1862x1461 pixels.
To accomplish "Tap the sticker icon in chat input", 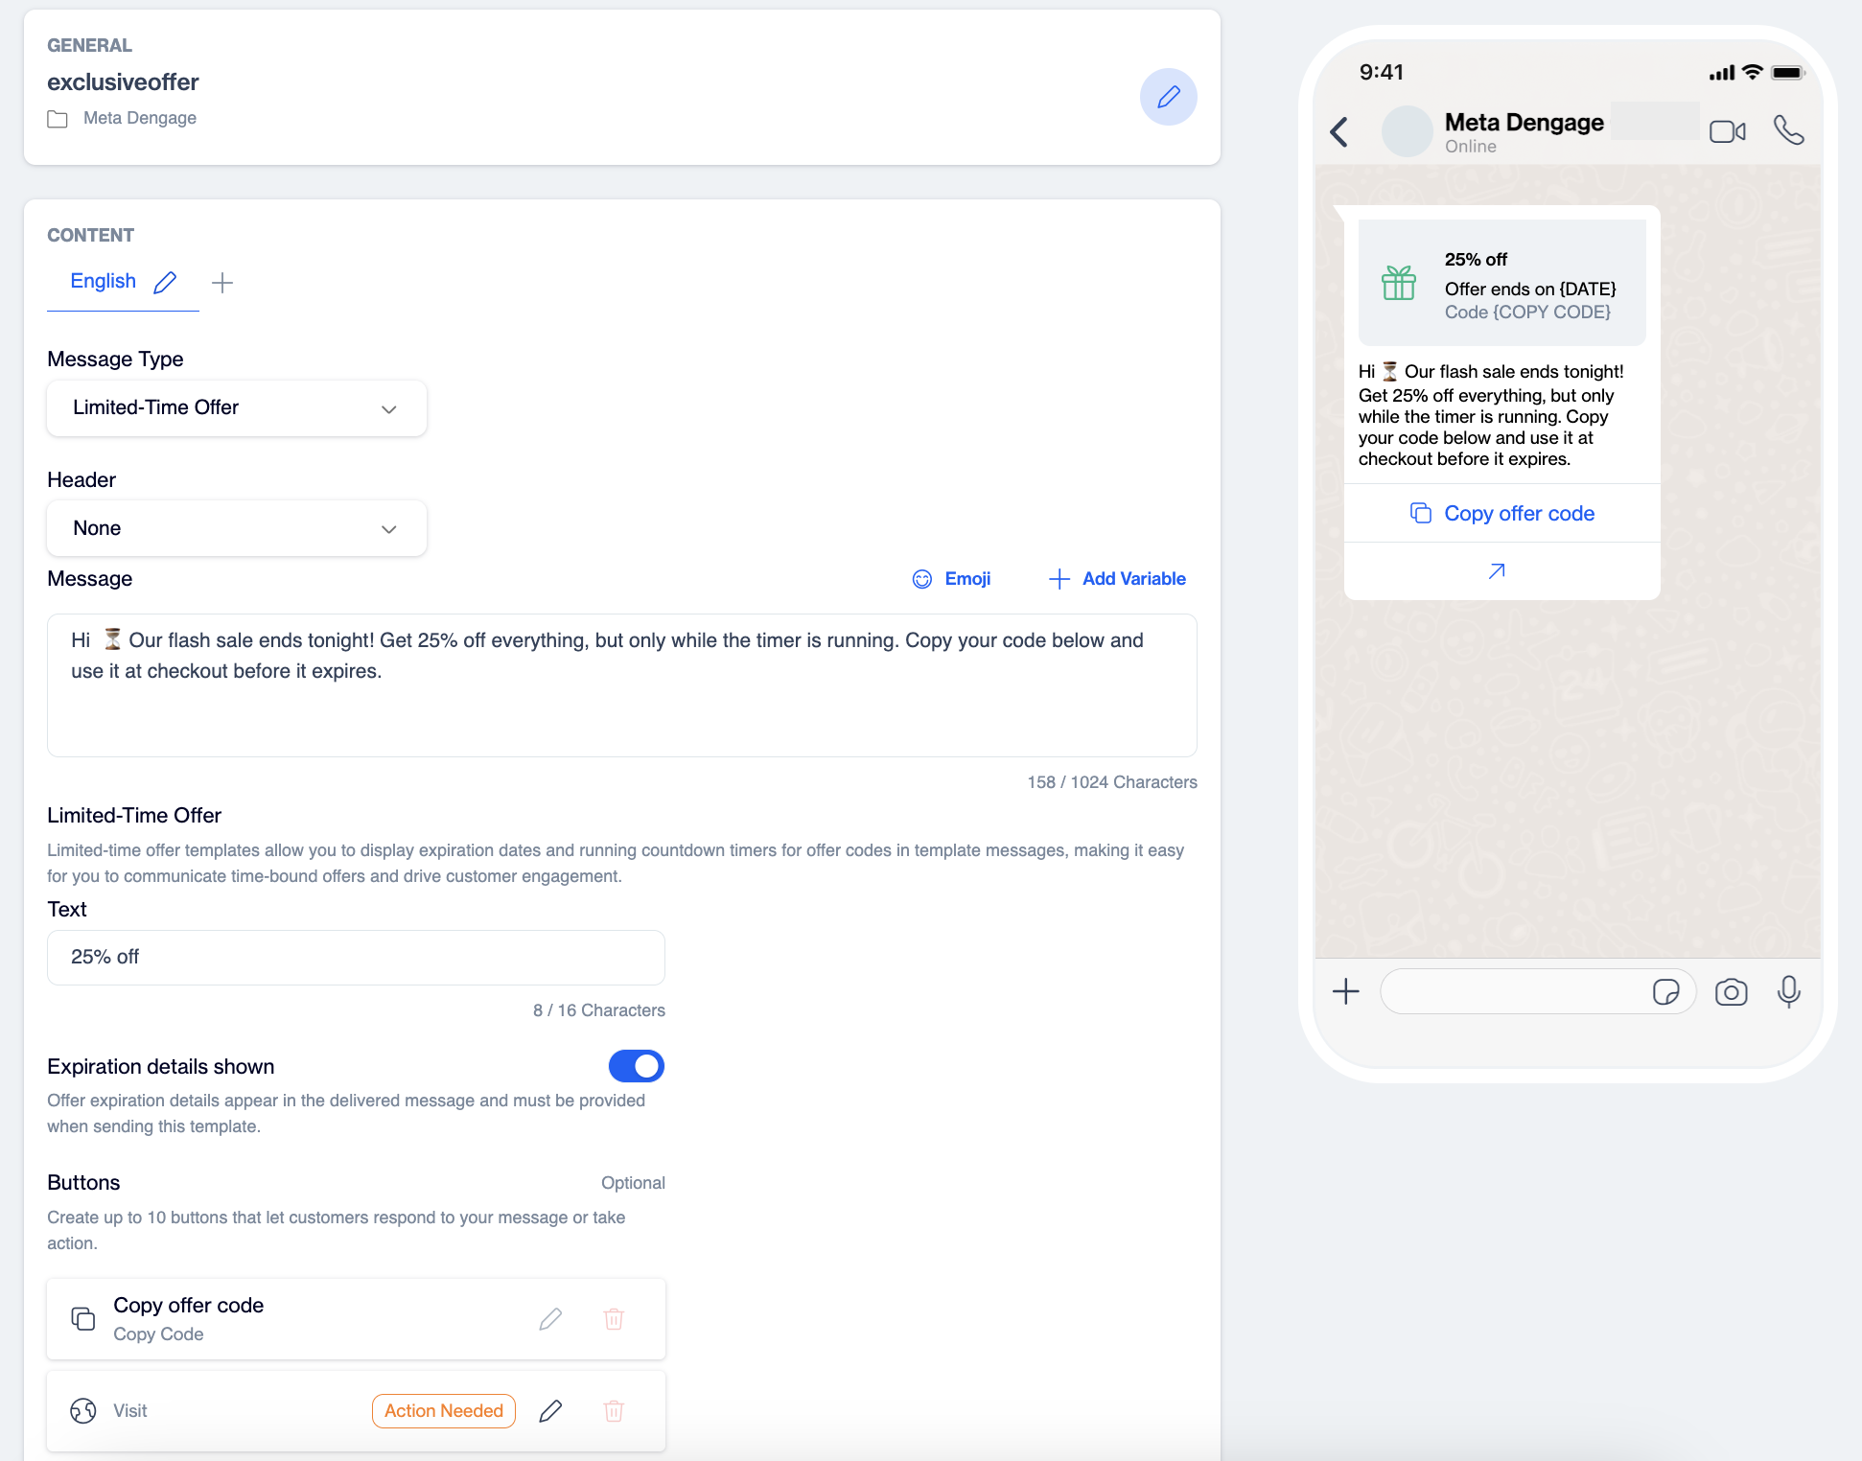I will (1666, 991).
